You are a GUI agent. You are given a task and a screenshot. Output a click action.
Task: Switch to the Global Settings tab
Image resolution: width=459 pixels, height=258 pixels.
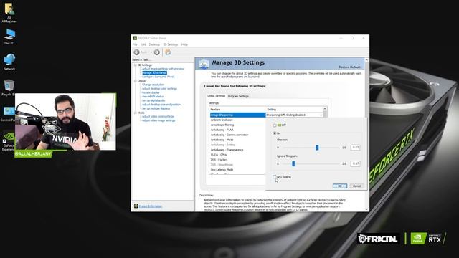[216, 96]
